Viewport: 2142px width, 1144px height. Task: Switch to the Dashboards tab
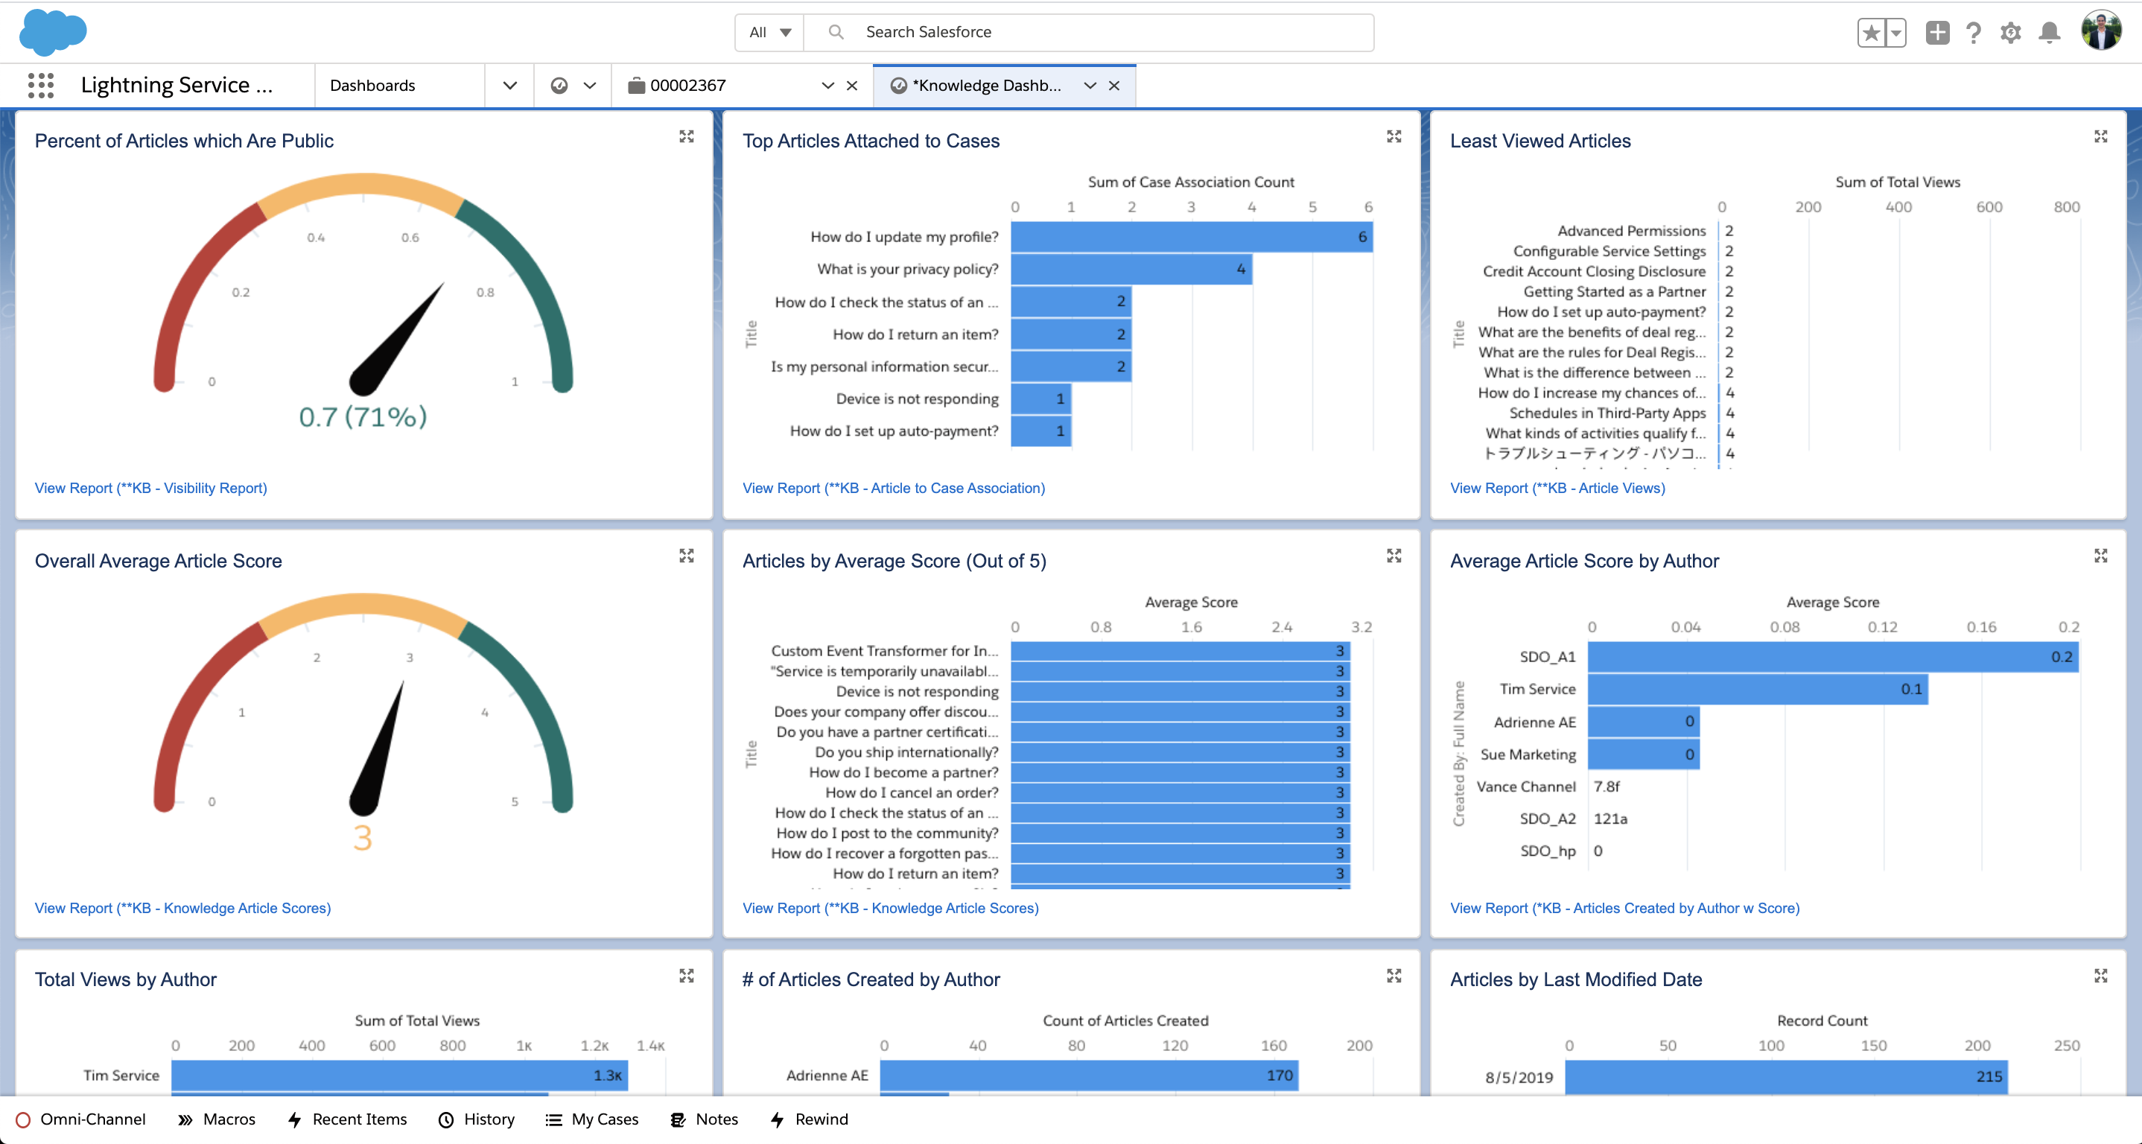(x=371, y=85)
